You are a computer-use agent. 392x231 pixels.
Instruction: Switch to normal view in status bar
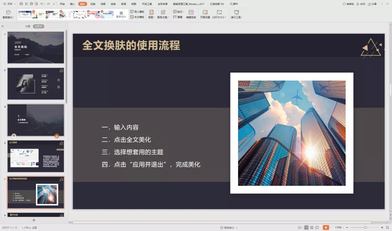pos(307,227)
